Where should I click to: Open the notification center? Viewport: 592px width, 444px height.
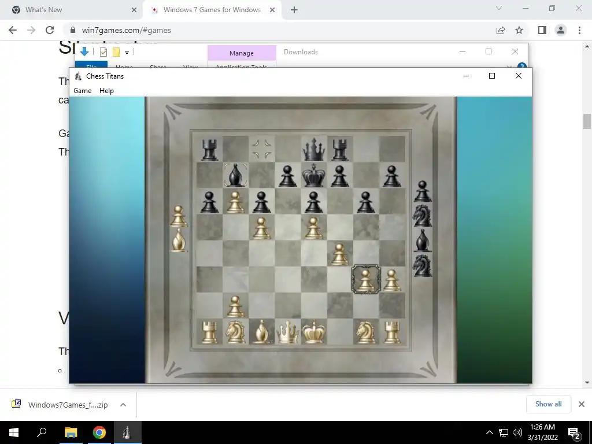coord(573,432)
